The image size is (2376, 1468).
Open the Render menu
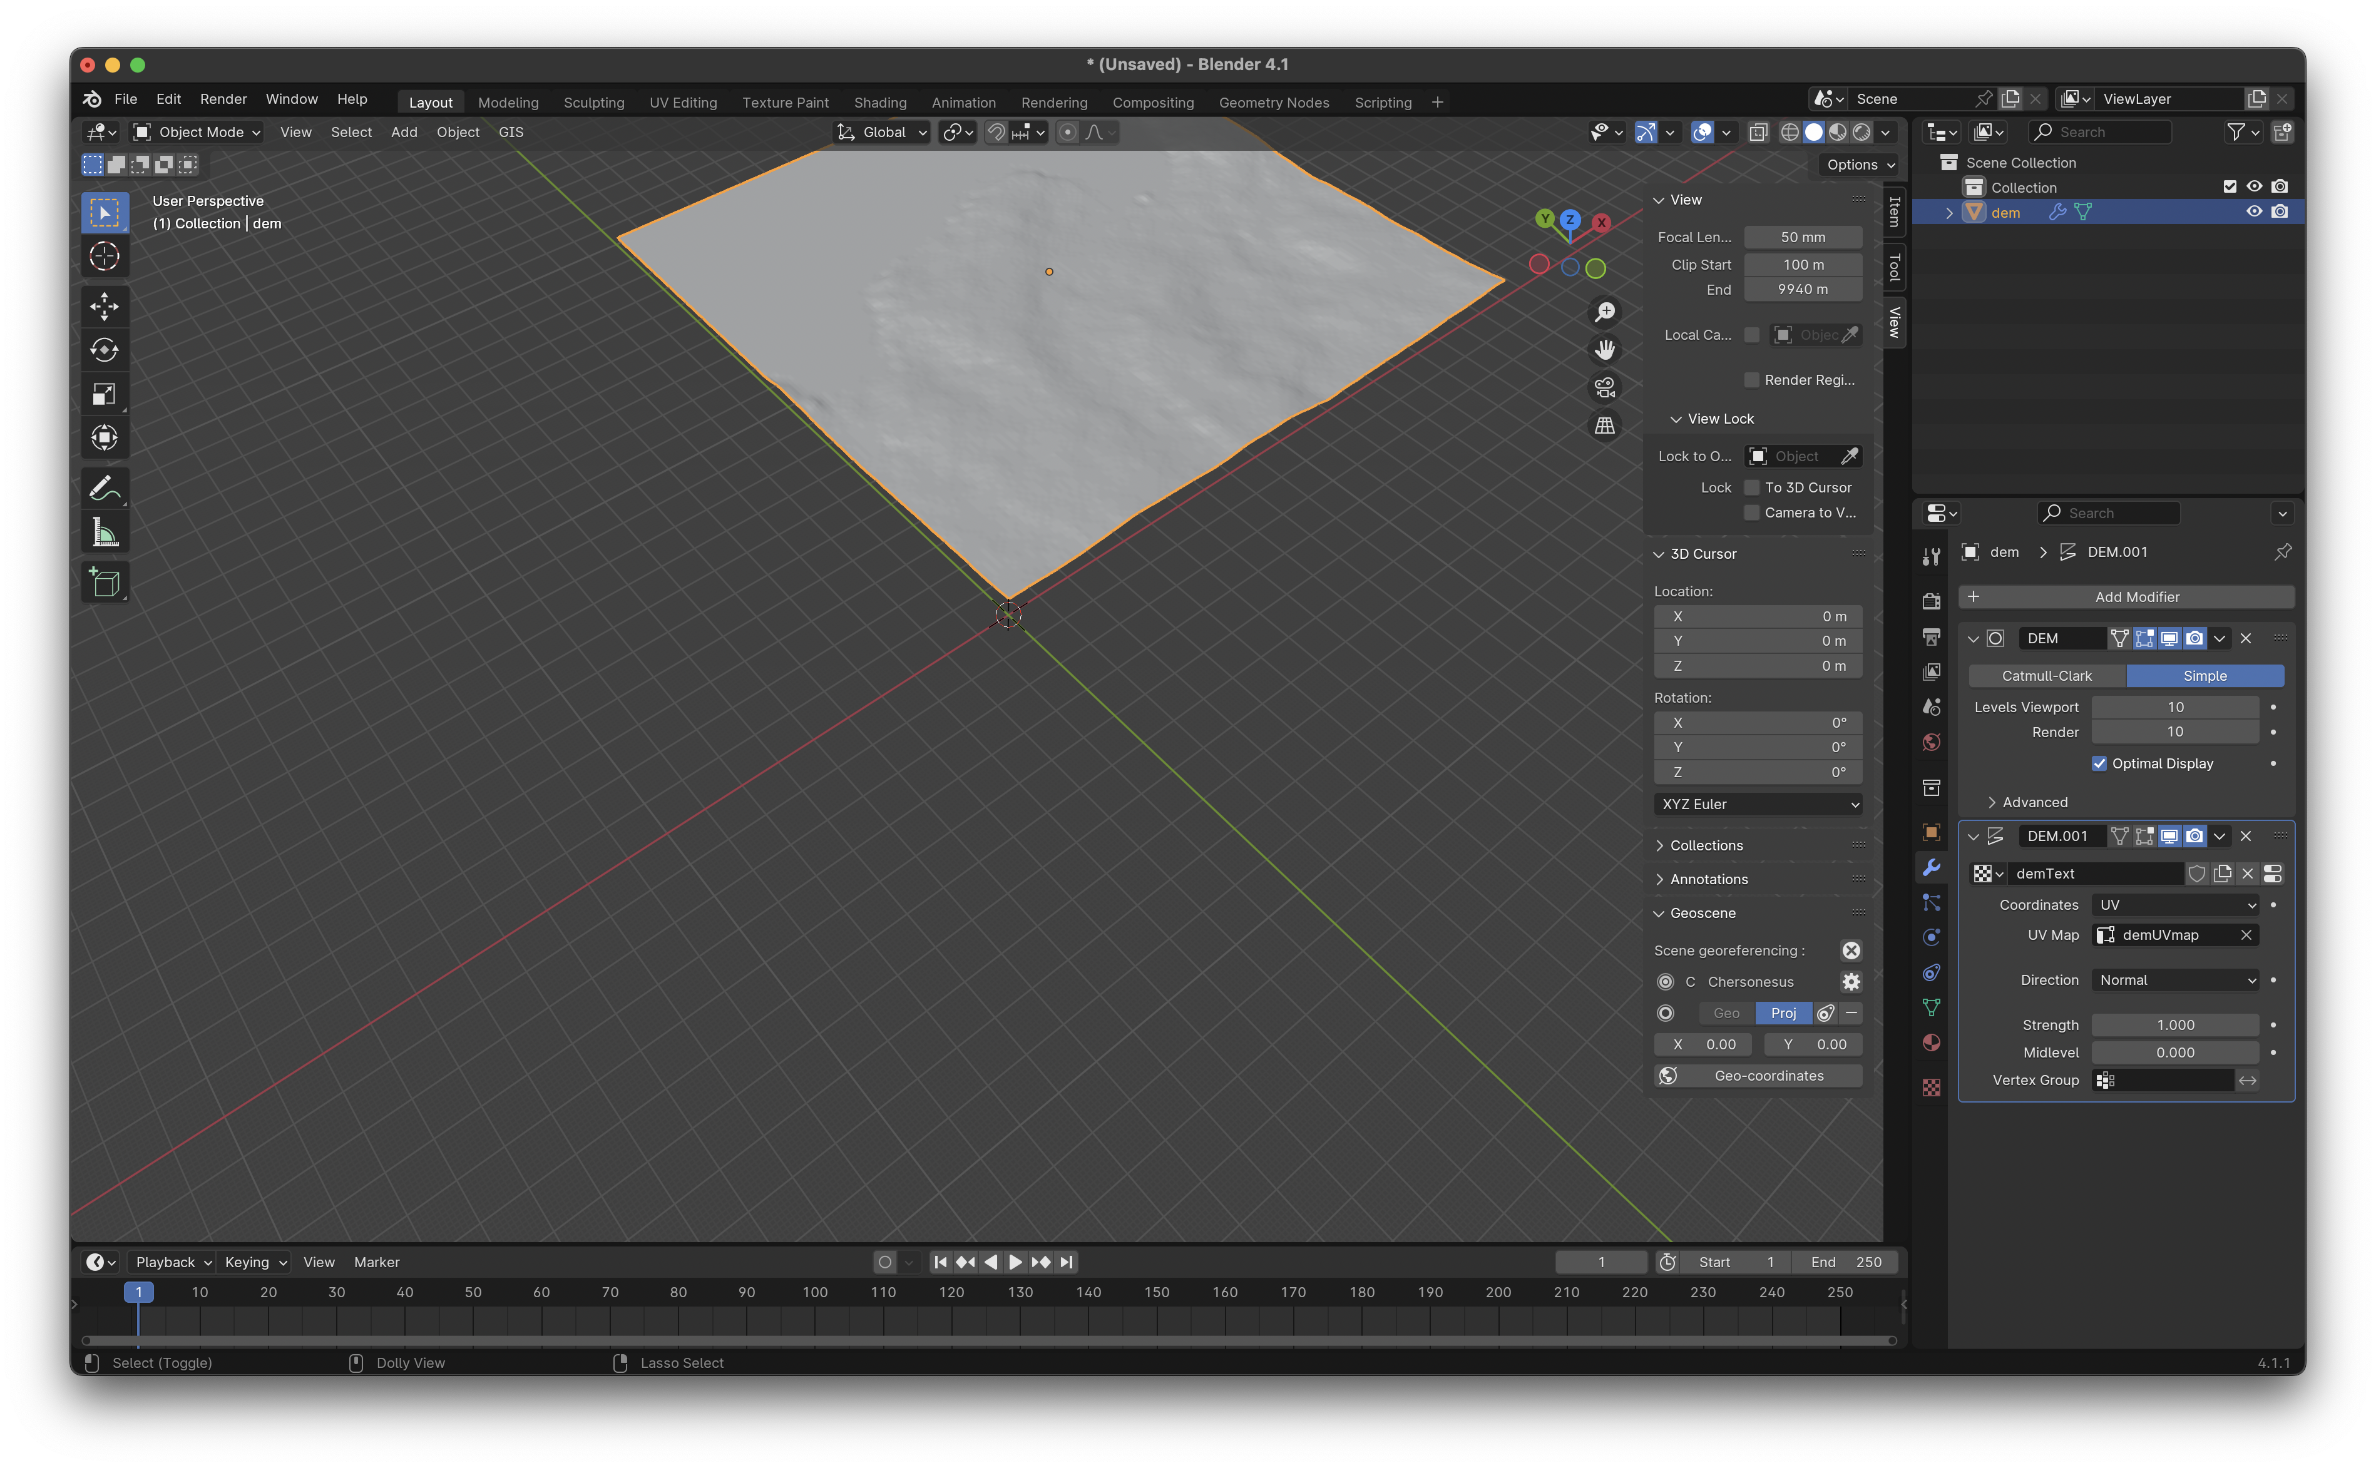point(223,99)
